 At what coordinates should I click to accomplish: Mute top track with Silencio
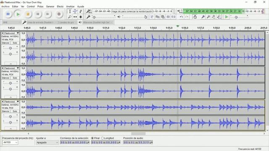(5, 43)
